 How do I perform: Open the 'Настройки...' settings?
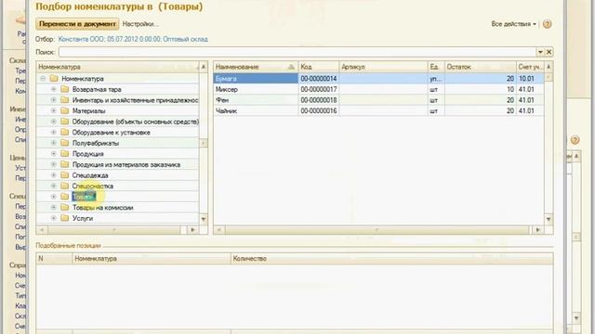[x=140, y=24]
